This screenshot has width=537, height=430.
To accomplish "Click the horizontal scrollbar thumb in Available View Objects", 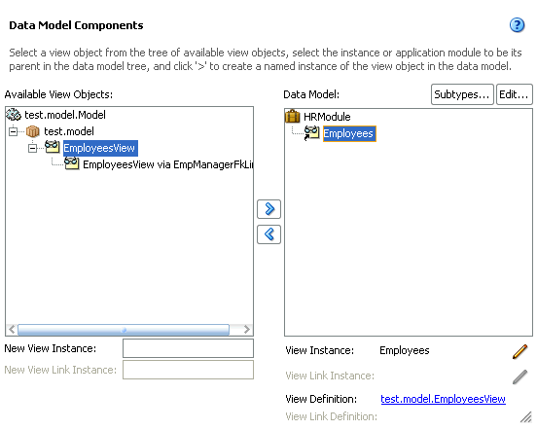I will point(124,330).
